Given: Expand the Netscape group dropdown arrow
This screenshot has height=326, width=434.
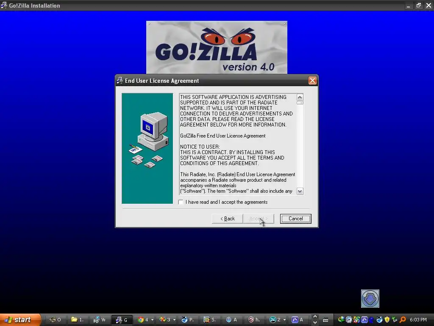Looking at the screenshot, I should [284, 320].
